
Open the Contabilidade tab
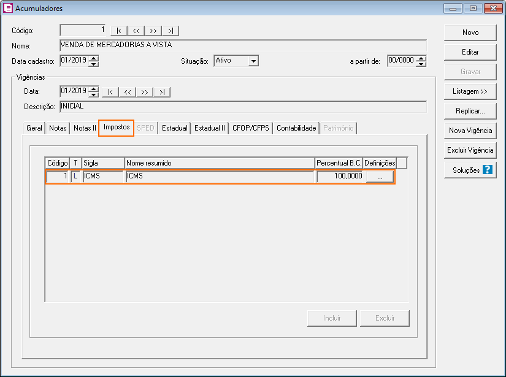(296, 128)
